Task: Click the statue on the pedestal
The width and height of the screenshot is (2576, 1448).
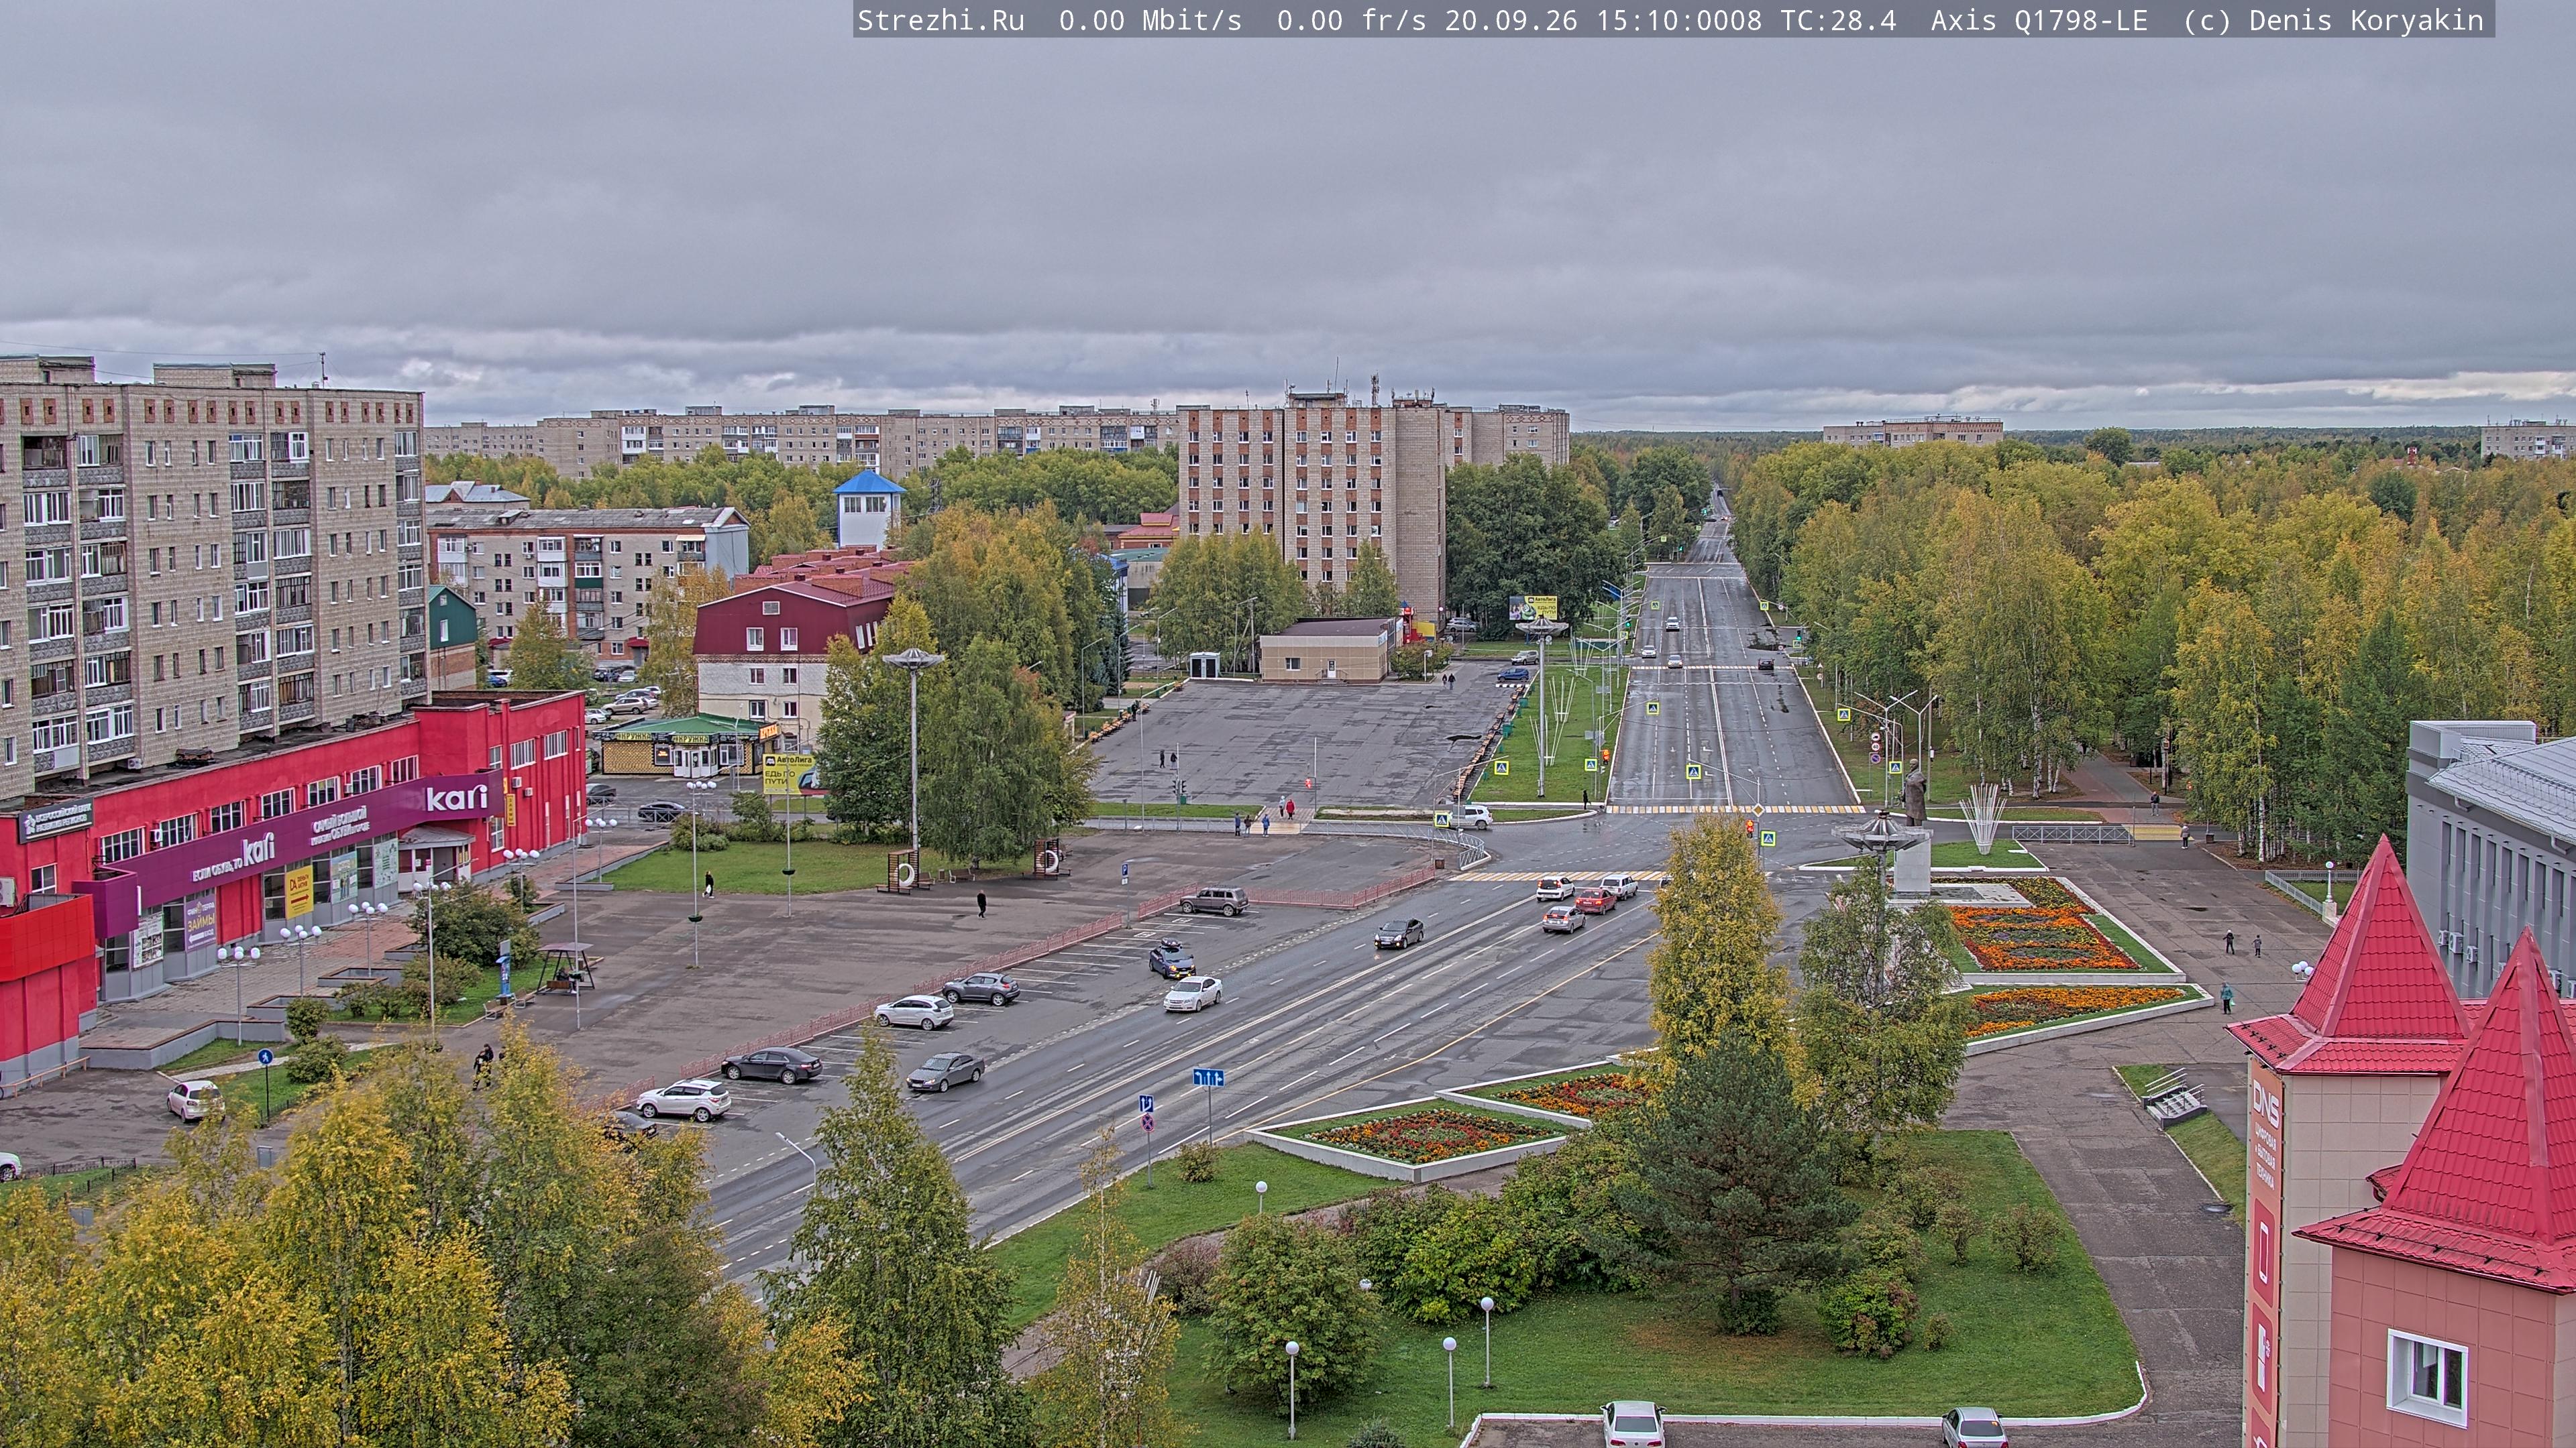Action: pyautogui.click(x=1914, y=792)
